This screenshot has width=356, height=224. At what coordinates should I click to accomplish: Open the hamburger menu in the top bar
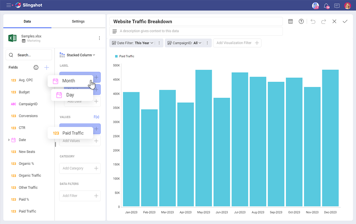9,6
